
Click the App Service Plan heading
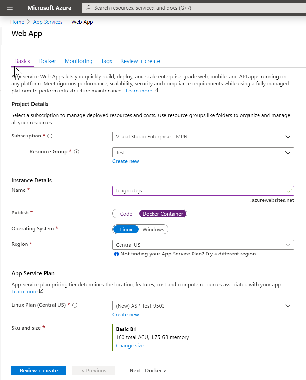pyautogui.click(x=33, y=273)
